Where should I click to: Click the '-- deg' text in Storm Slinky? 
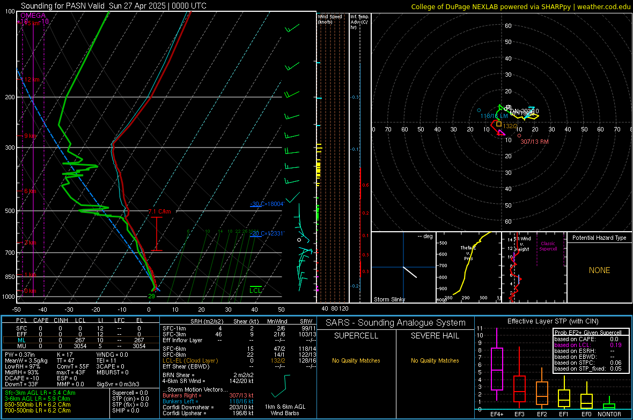(x=425, y=236)
